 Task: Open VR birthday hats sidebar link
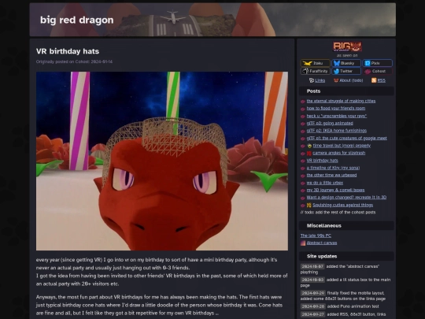coord(322,161)
